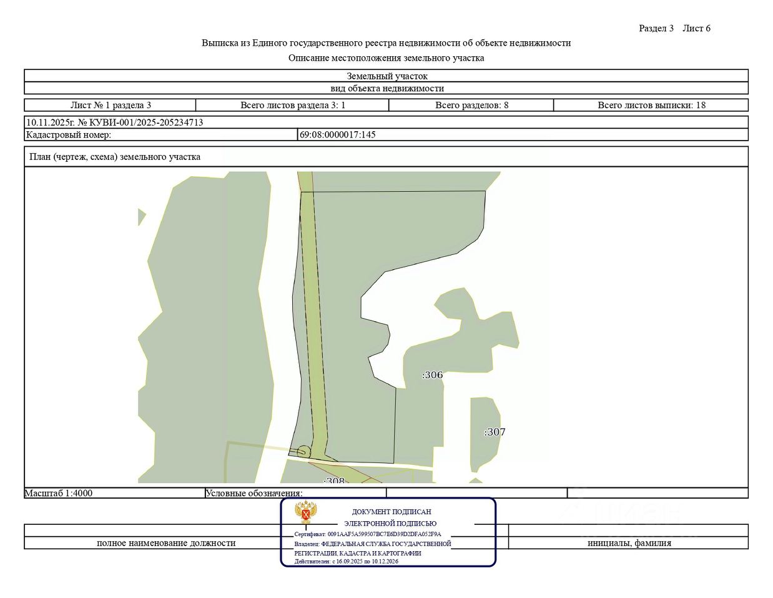Click the 'Раздел 3' page label
The height and width of the screenshot is (598, 773).
tap(656, 28)
